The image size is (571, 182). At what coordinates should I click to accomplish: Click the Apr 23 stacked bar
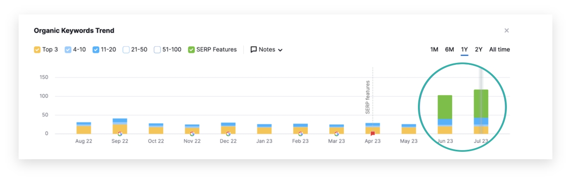372,128
